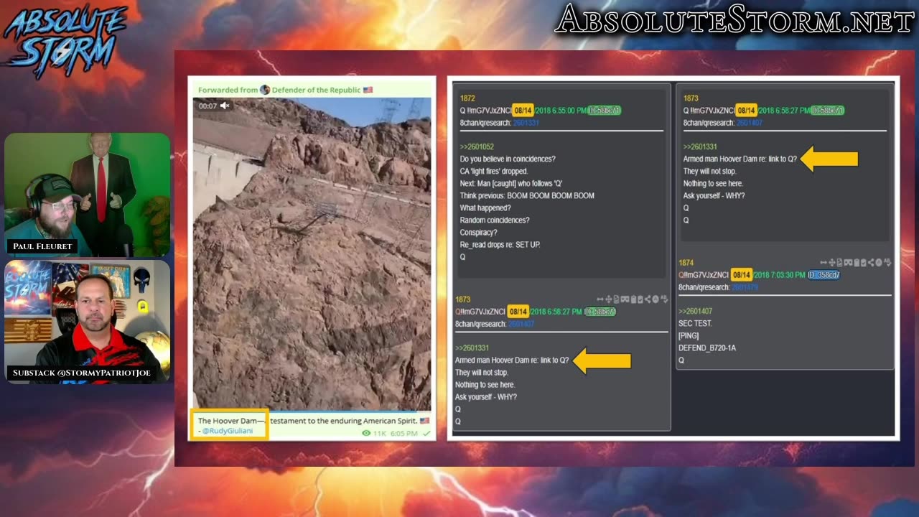Click the AbsoluteStorm.net title text
The height and width of the screenshot is (517, 919).
coord(734,20)
